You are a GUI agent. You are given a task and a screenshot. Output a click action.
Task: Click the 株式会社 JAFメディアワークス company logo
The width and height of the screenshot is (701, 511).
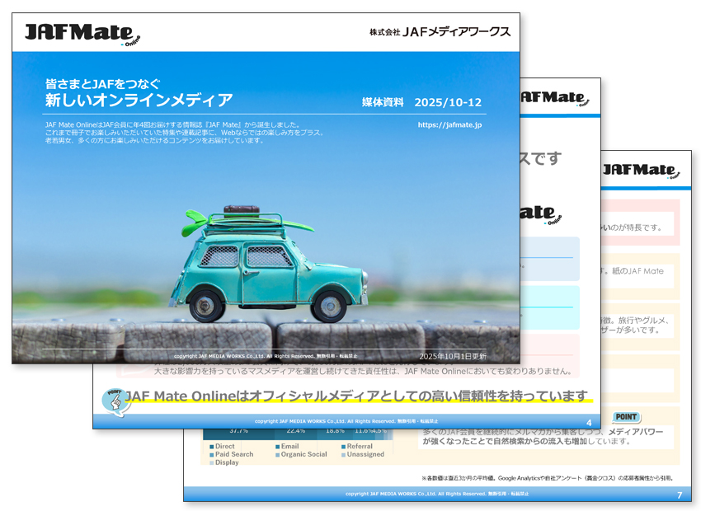click(x=440, y=32)
